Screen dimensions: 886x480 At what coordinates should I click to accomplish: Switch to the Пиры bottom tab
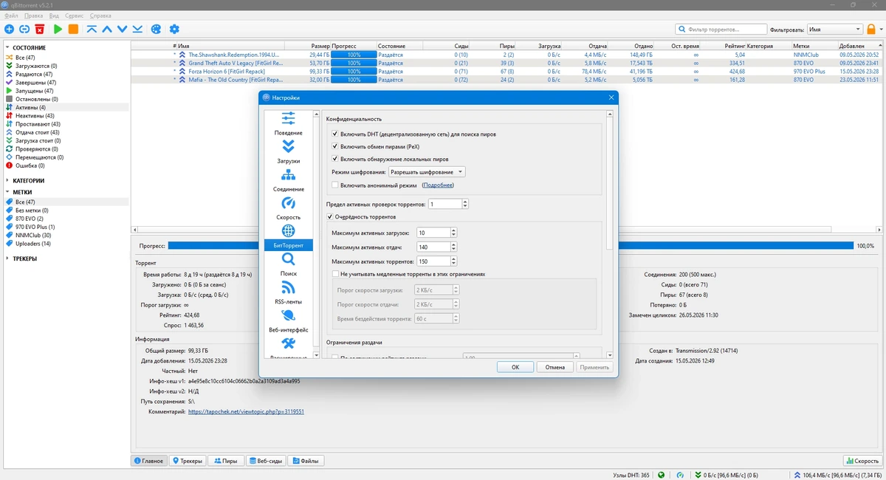point(226,461)
